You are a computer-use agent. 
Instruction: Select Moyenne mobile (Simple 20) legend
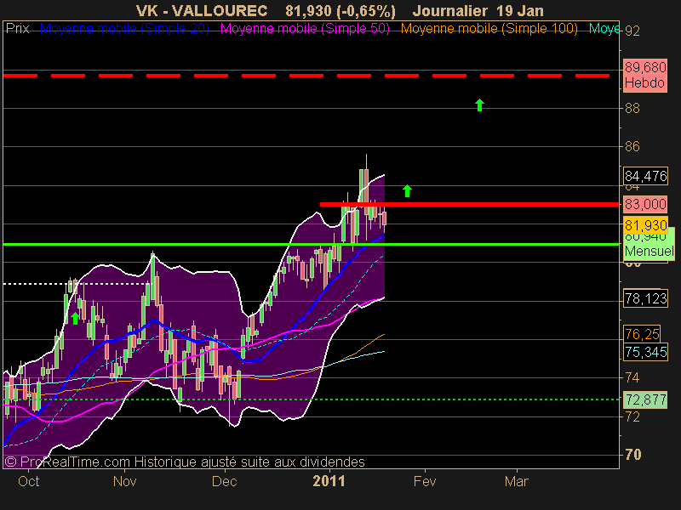[x=124, y=29]
